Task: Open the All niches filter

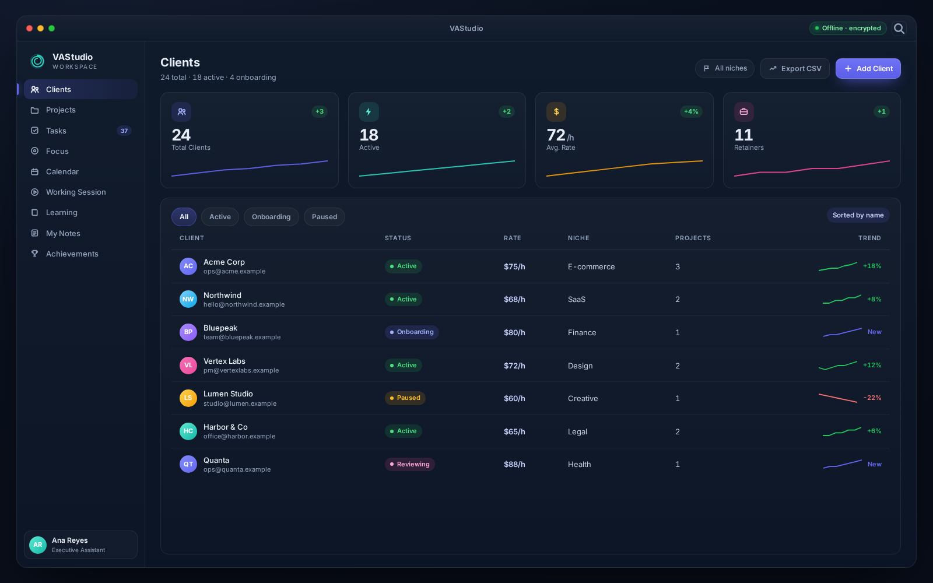Action: [725, 69]
